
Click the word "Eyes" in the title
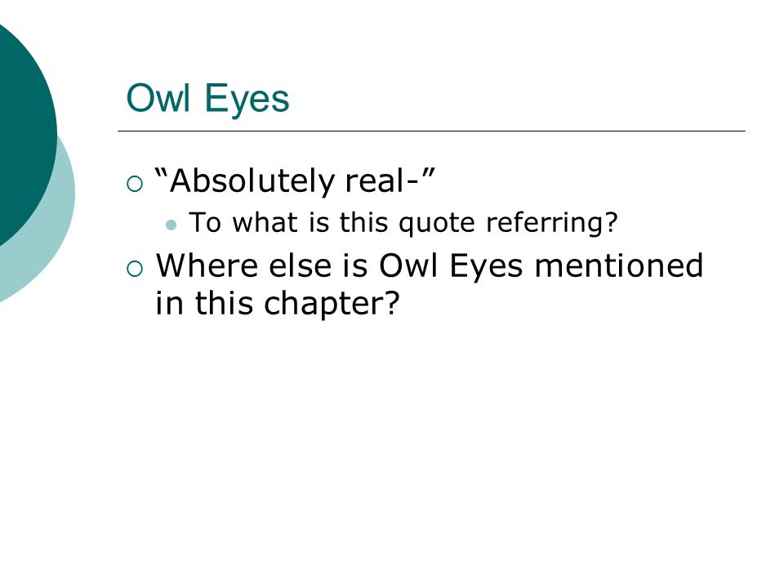click(x=247, y=100)
